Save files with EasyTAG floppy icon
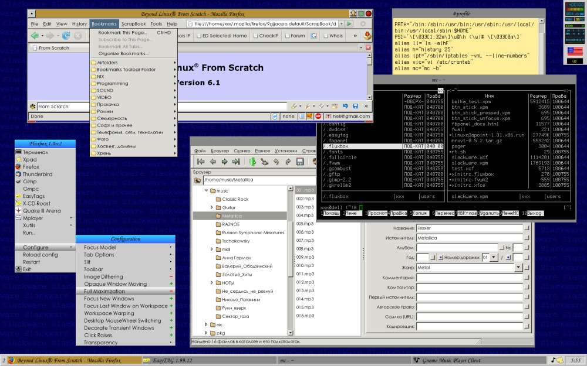The width and height of the screenshot is (587, 366). click(x=300, y=162)
